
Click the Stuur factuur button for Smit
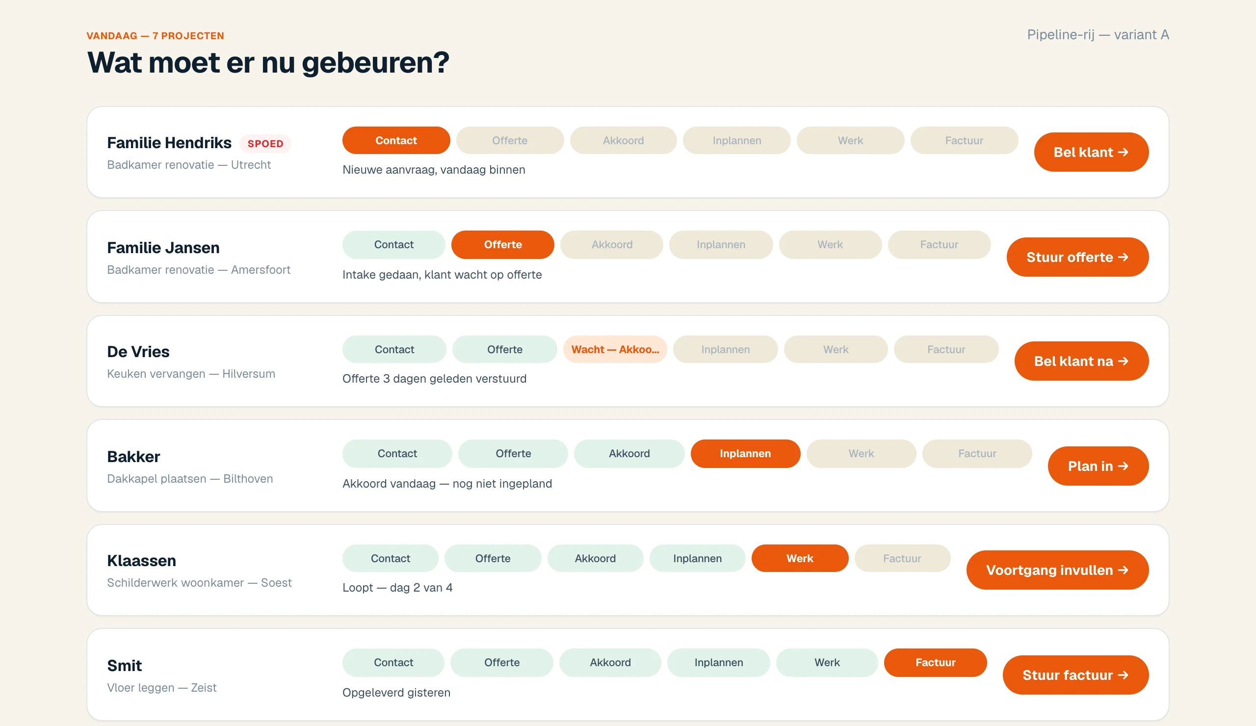(x=1075, y=675)
